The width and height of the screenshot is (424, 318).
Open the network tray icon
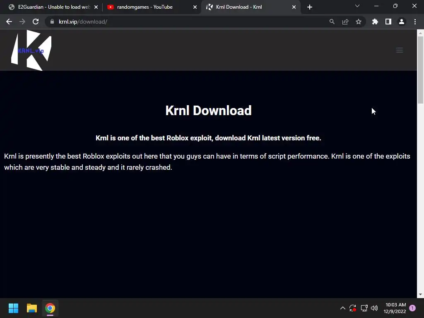(364, 308)
